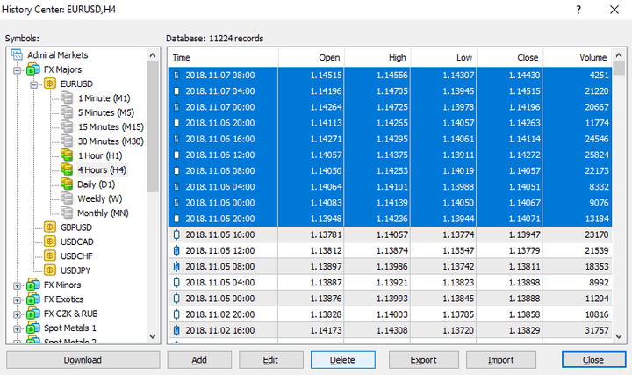
Task: Click the candle icon for 2018.11.05 16:00
Action: pyautogui.click(x=177, y=234)
